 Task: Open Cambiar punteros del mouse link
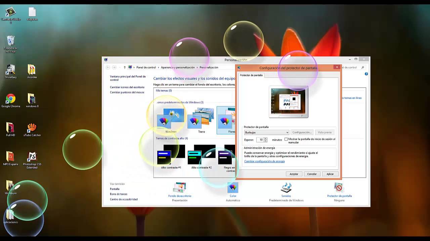coord(127,92)
